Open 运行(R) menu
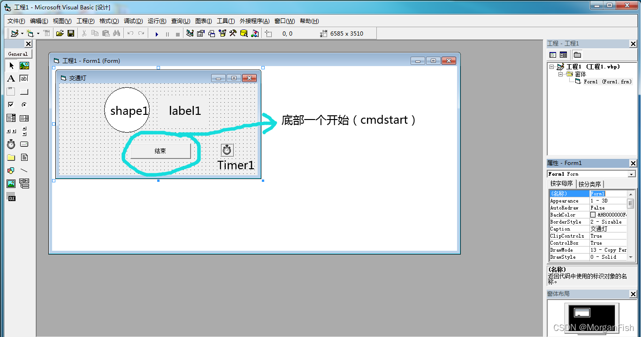The image size is (641, 337). pyautogui.click(x=157, y=21)
